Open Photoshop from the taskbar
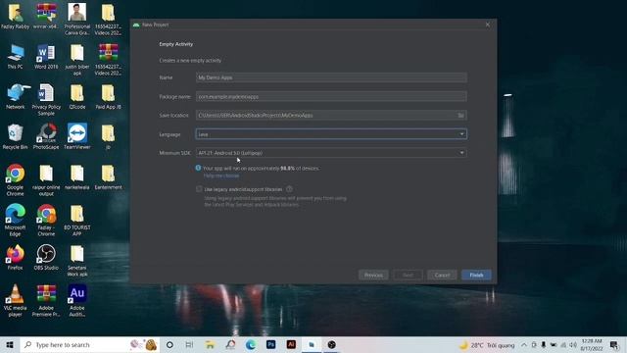The width and height of the screenshot is (627, 353). tap(270, 344)
